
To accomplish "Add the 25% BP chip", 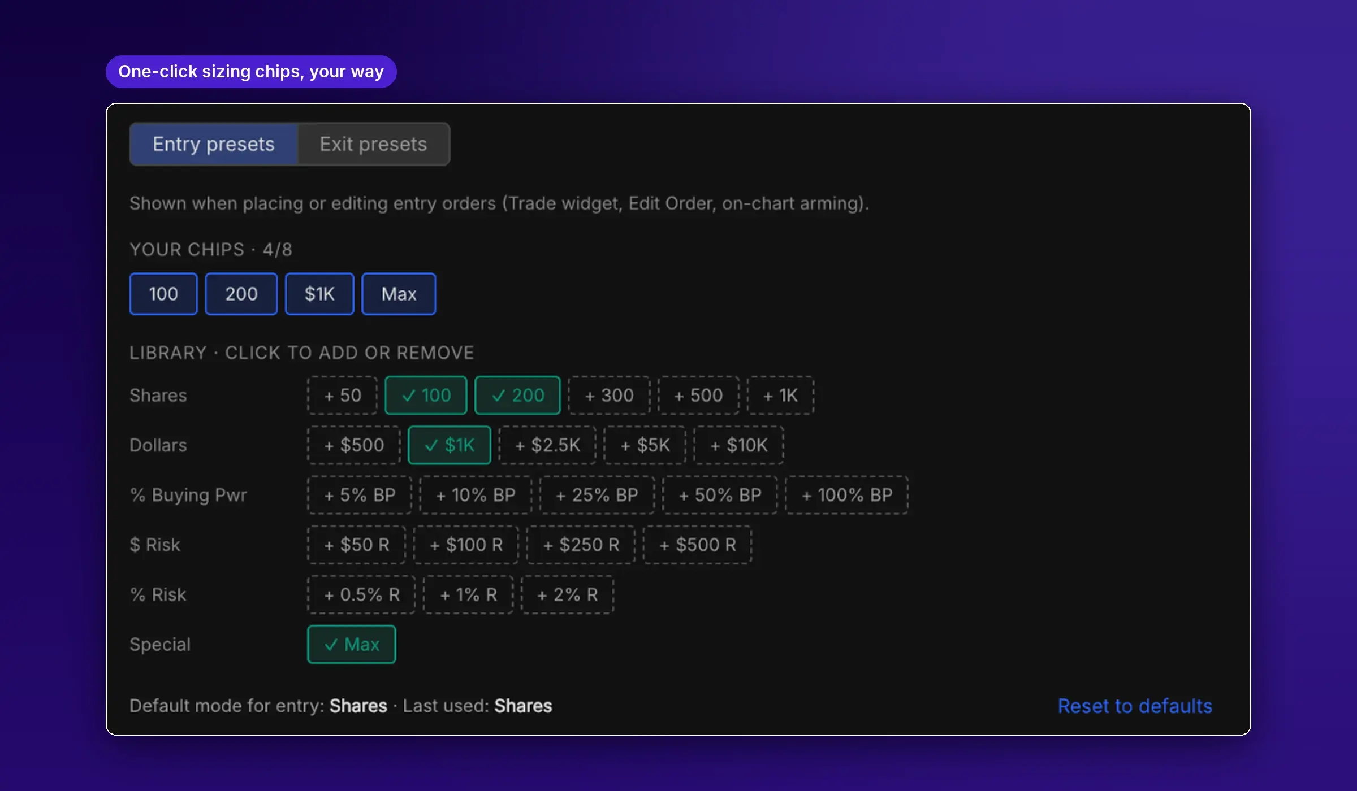I will pyautogui.click(x=597, y=495).
